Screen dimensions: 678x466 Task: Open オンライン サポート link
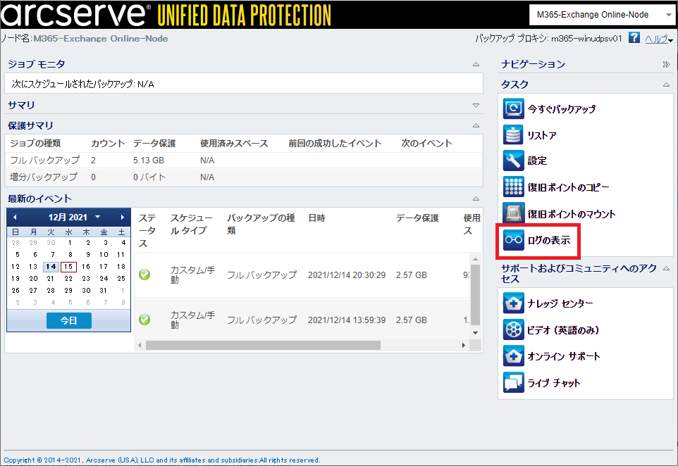564,356
